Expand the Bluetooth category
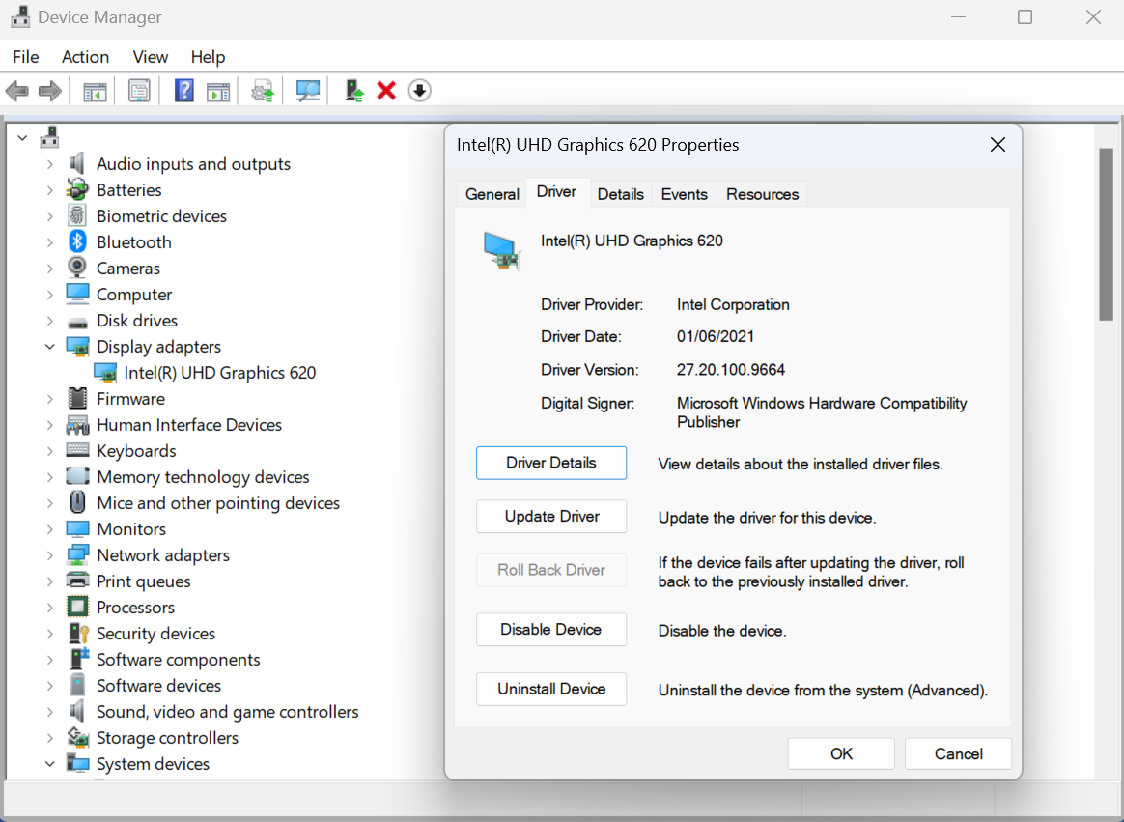Screen dimensions: 1124x822 pyautogui.click(x=50, y=241)
